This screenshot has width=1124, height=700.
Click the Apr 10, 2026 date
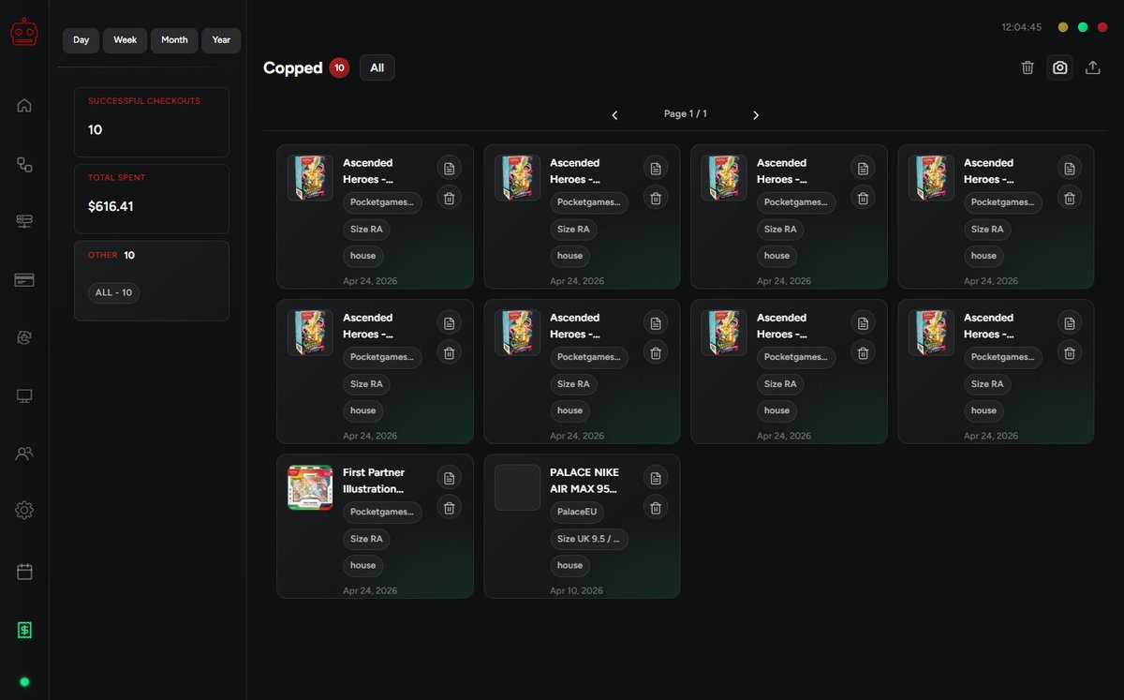(577, 591)
